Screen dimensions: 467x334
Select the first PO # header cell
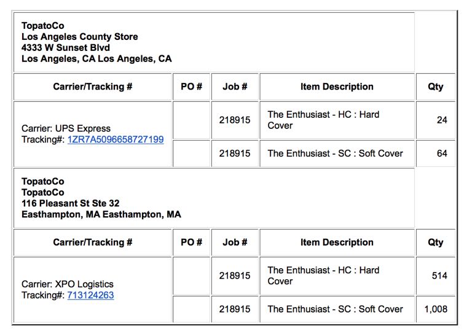coord(192,87)
